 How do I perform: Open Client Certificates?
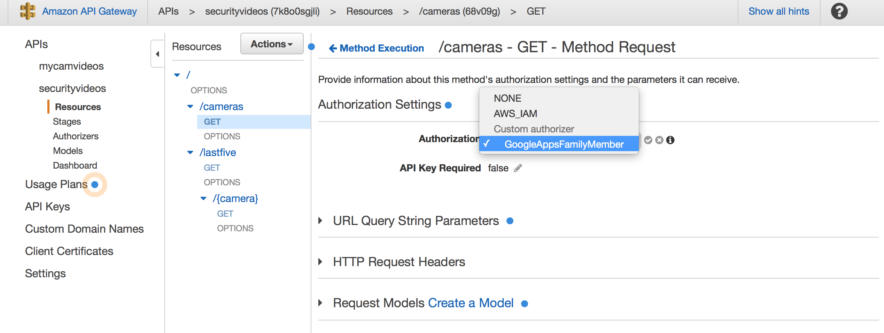(69, 251)
